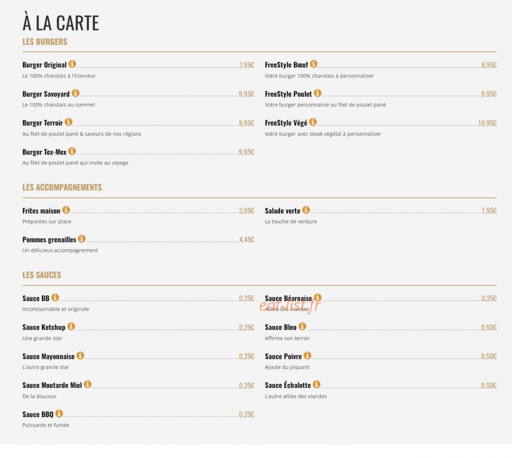Click the À LA CARTE page title

61,23
